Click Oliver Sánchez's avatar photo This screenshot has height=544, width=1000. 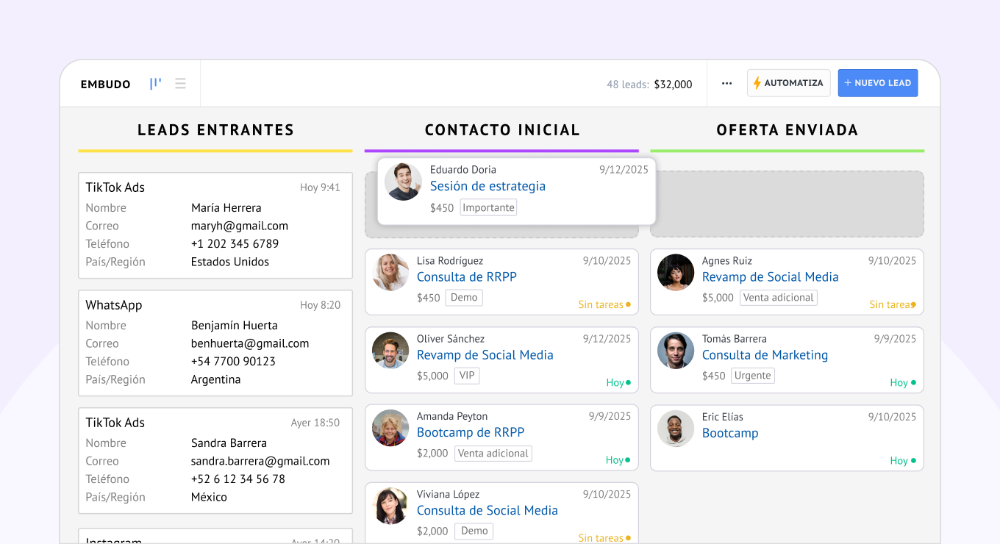(390, 351)
